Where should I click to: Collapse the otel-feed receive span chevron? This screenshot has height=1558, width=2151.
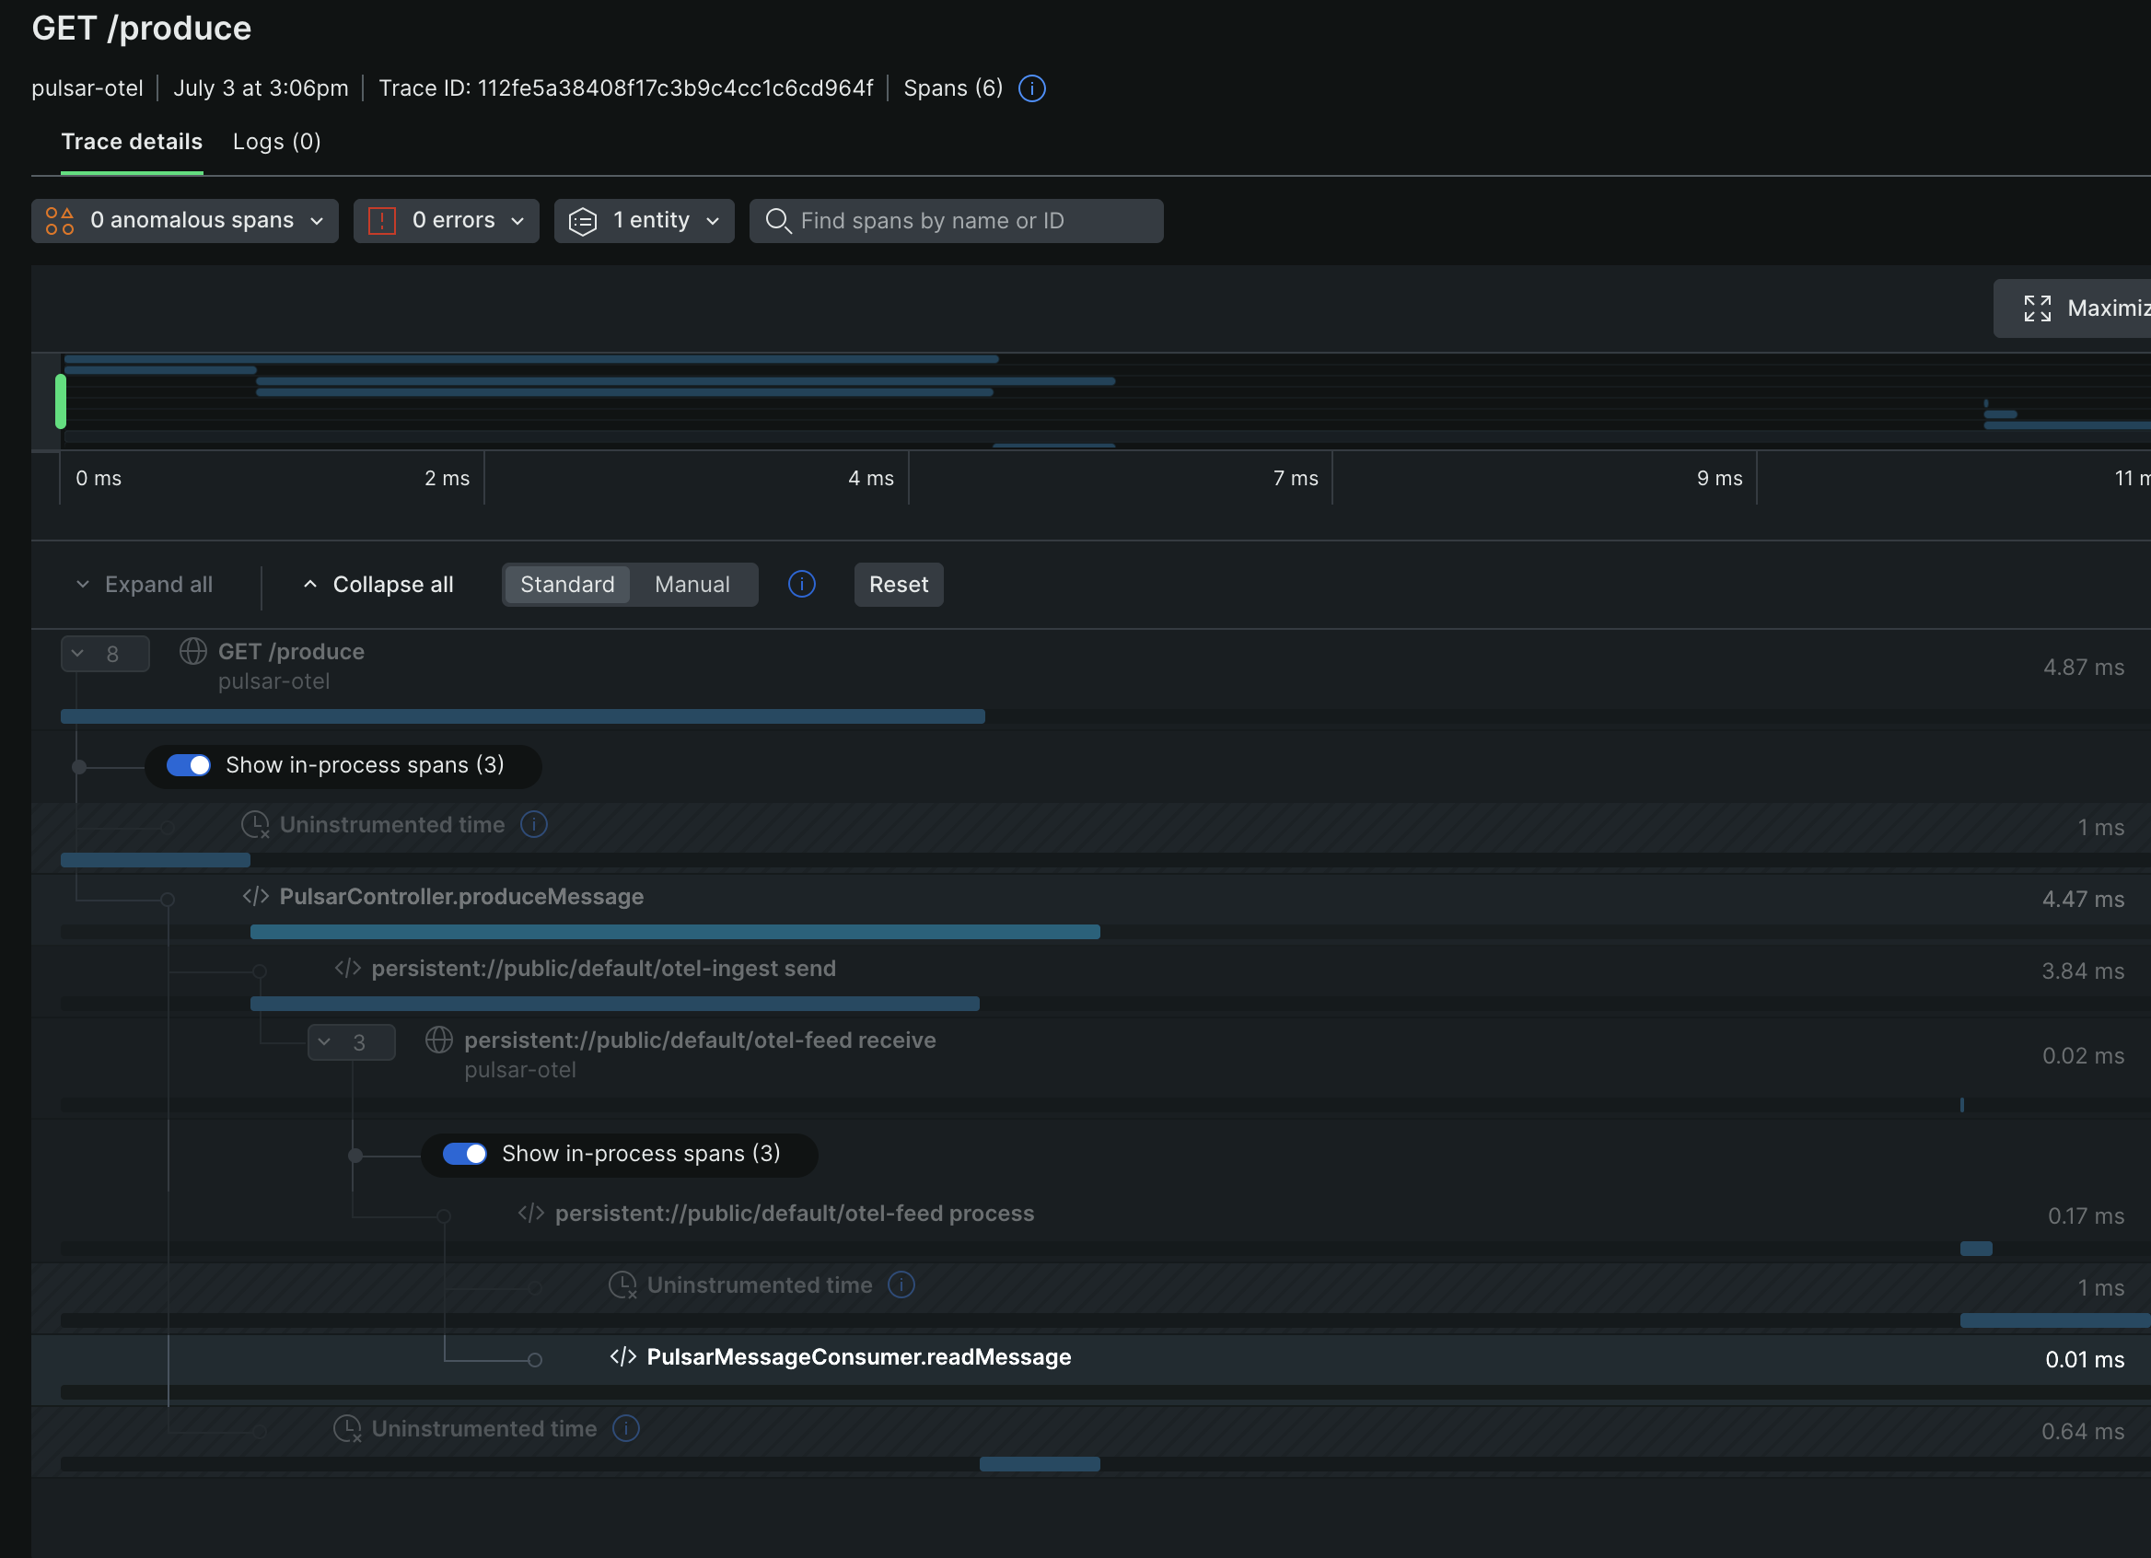click(x=351, y=1041)
